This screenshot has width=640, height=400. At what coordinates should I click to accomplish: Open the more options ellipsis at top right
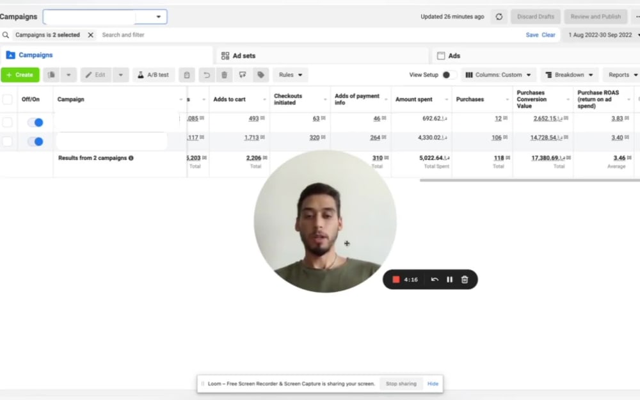637,17
